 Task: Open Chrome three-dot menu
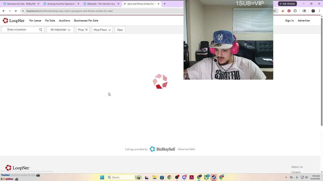coord(319,11)
